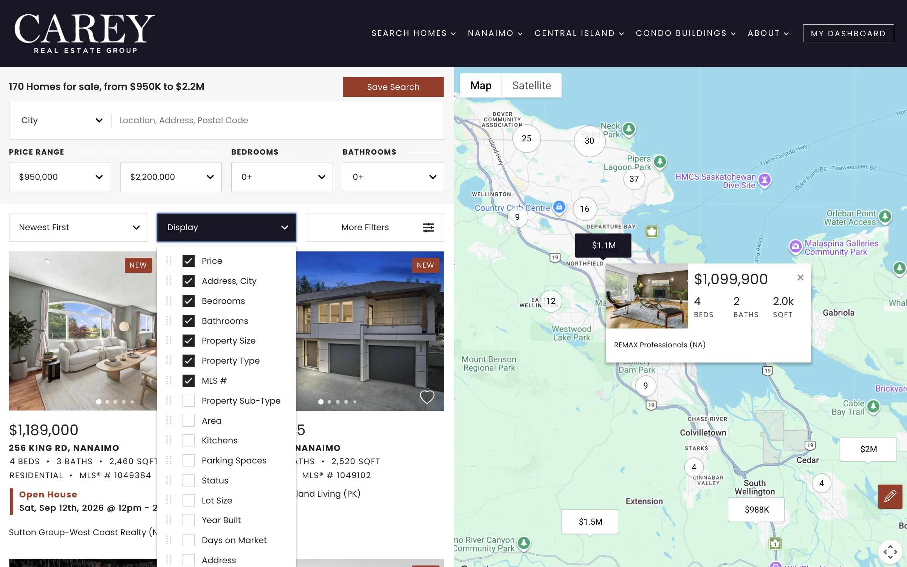Click the Location, Address, Postal Code field
Viewport: 907px width, 567px height.
click(x=278, y=120)
